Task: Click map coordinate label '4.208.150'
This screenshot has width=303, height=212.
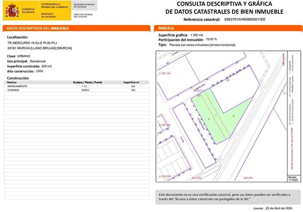Action: click(164, 73)
